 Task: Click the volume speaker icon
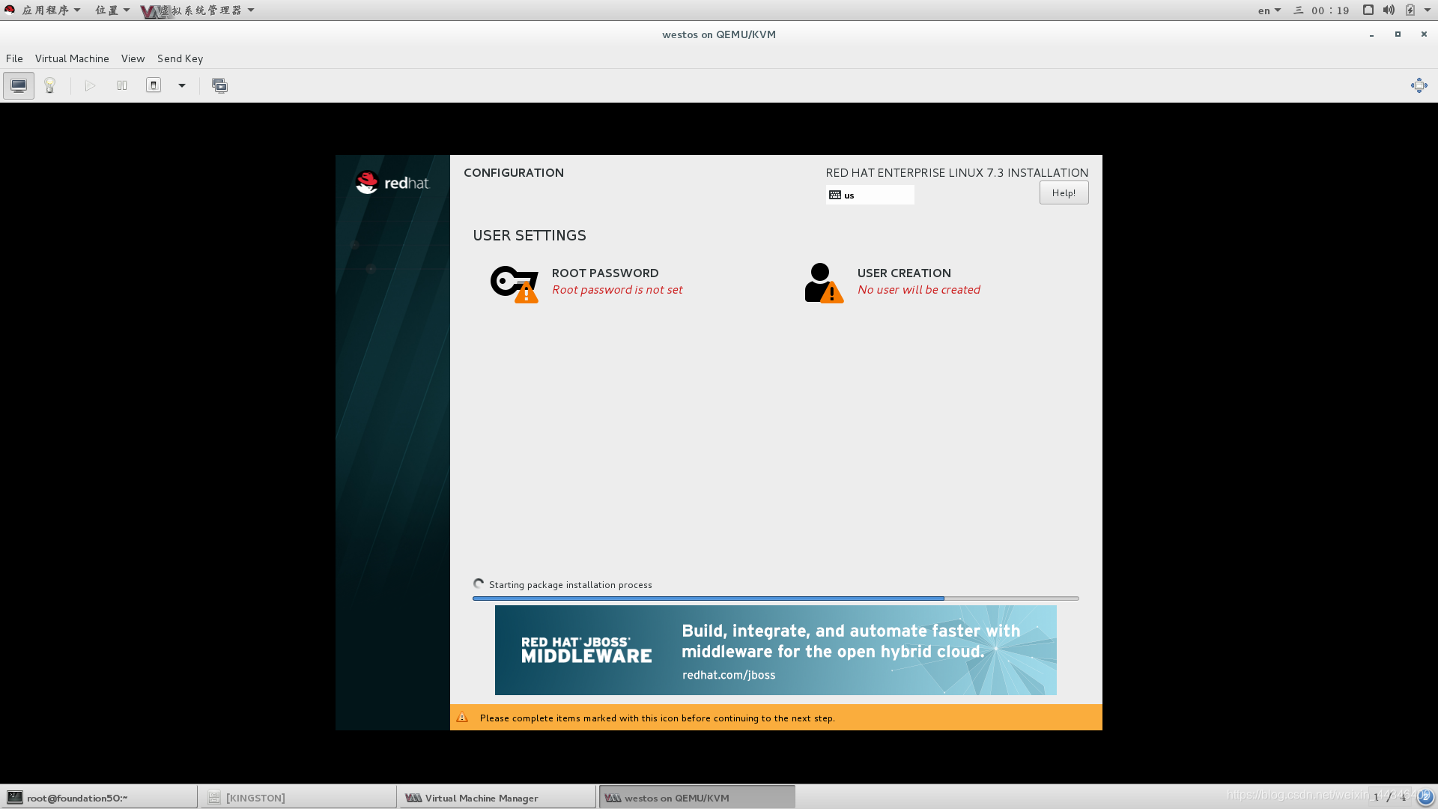tap(1389, 10)
